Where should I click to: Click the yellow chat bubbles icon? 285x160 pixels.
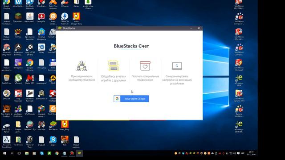114,66
